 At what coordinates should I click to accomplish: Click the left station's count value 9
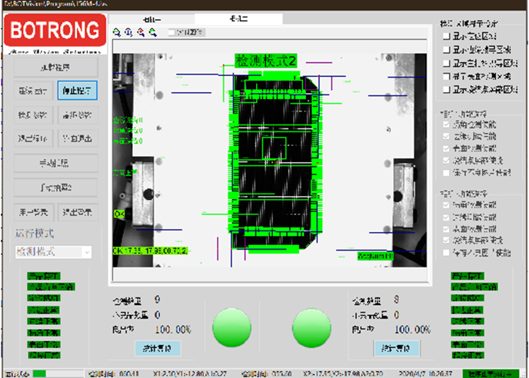point(157,300)
